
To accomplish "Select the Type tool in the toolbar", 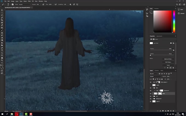I will tap(2, 50).
